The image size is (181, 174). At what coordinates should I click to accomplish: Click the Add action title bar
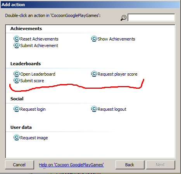point(90,5)
